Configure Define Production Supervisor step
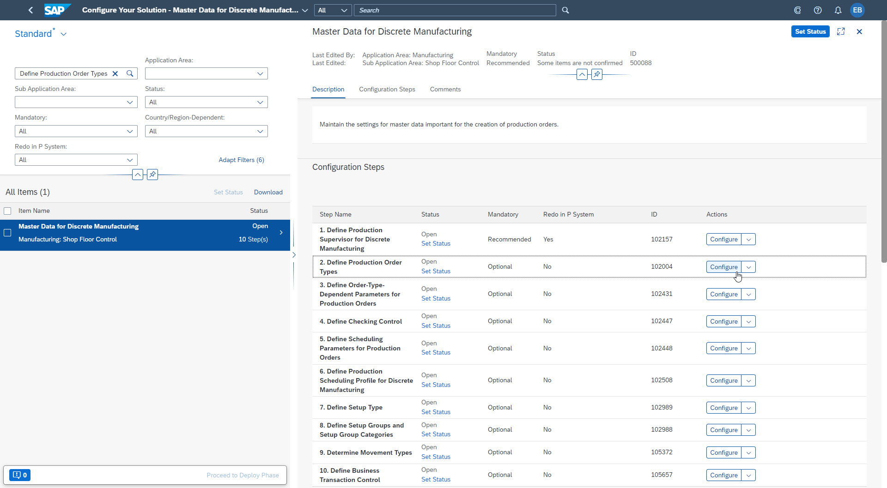 [x=723, y=239]
